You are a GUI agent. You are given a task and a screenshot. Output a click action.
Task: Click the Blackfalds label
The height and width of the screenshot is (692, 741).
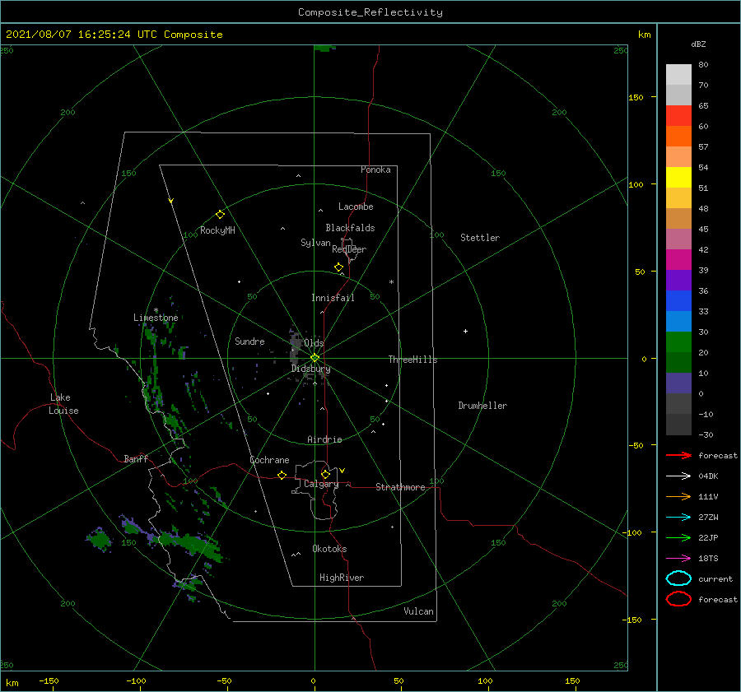click(x=350, y=228)
